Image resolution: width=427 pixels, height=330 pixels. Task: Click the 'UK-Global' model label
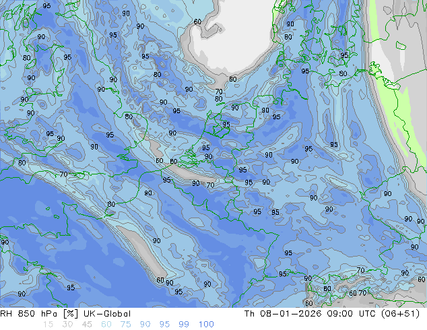point(107,314)
